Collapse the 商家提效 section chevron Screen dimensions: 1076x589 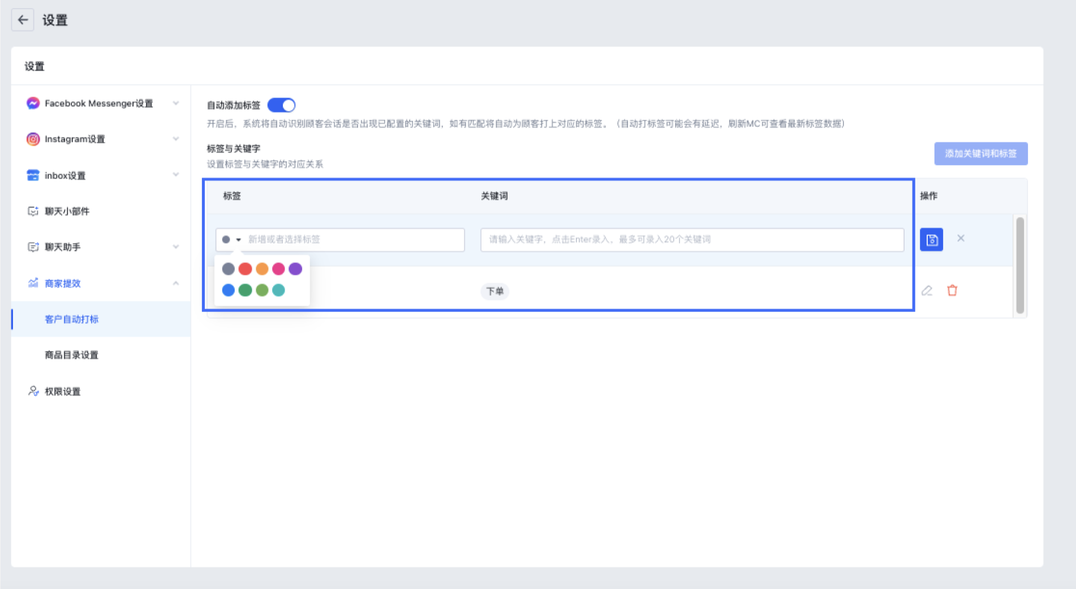click(x=176, y=283)
